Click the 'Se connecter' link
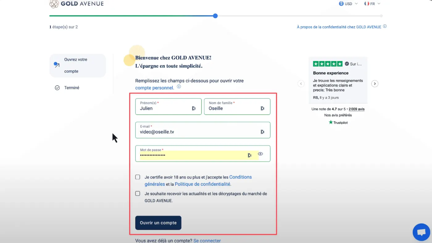Screen dimensions: 432x243 (x=207, y=241)
